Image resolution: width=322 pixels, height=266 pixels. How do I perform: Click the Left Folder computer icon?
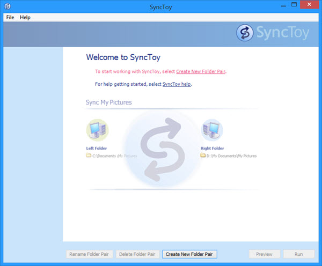coord(97,130)
